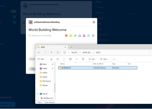Image resolution: width=152 pixels, height=109 pixels.
Task: Refresh the ADT2 folder view
Action: tap(58, 53)
